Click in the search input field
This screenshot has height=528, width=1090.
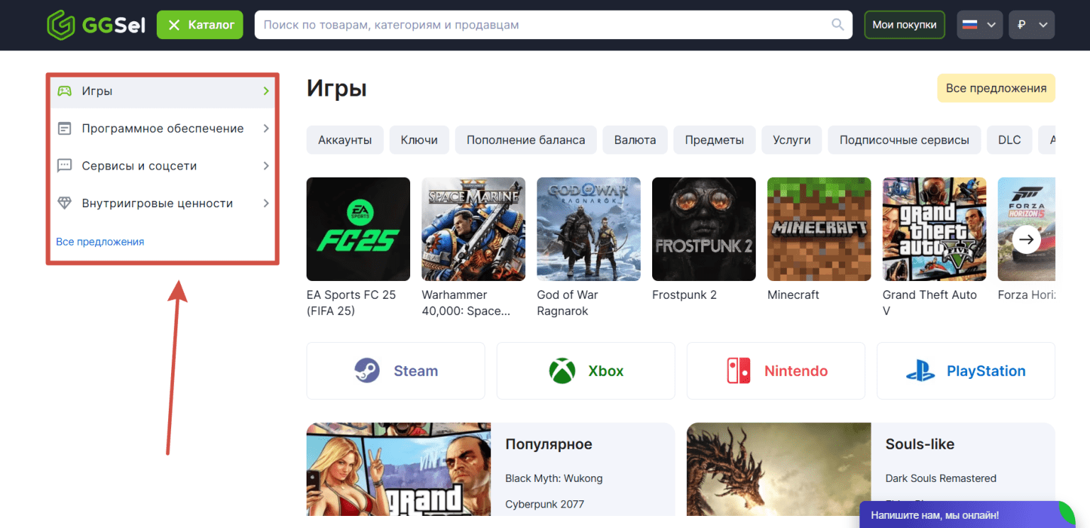(539, 25)
